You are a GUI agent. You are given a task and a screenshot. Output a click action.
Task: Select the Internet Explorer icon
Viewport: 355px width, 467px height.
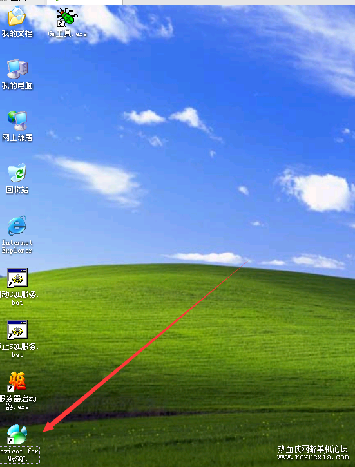pyautogui.click(x=17, y=225)
